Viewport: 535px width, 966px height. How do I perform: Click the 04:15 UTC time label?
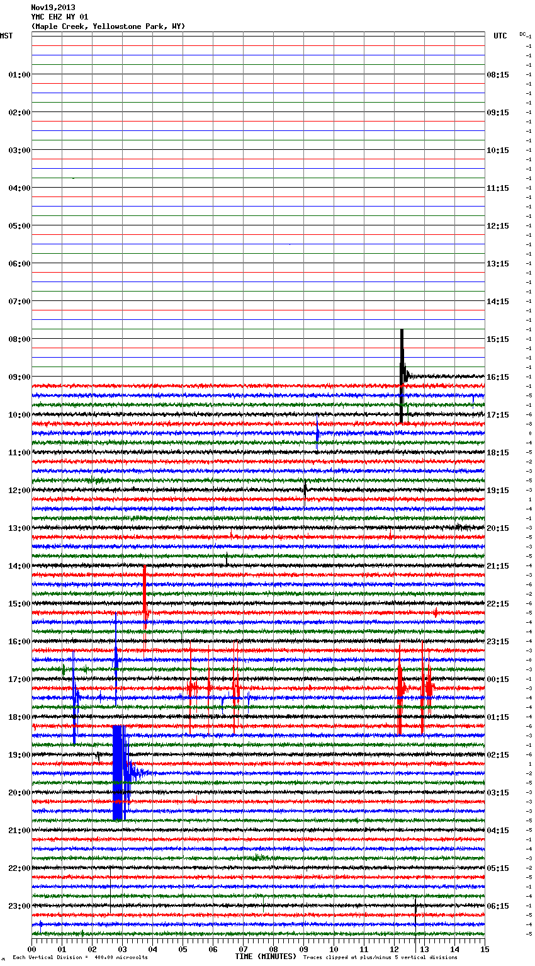click(x=498, y=831)
